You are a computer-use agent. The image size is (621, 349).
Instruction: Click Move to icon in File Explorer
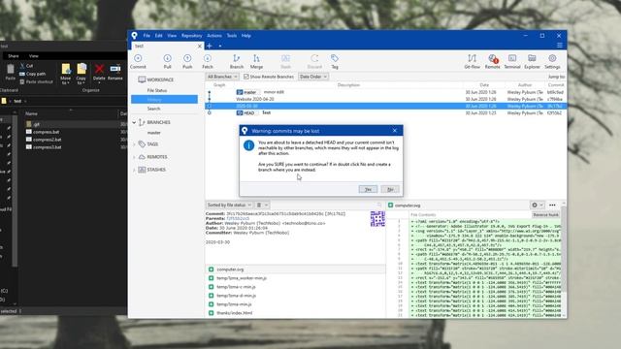(66, 74)
